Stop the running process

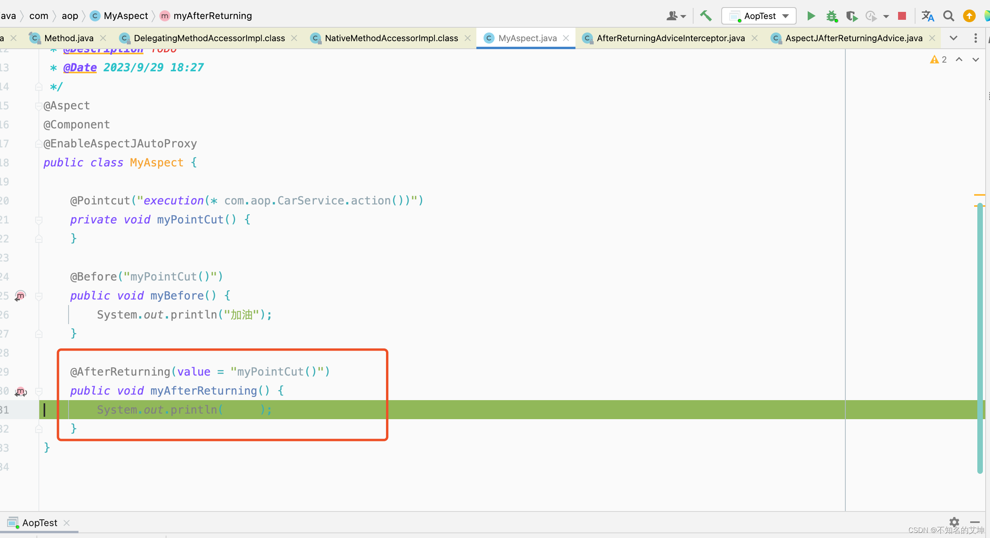(x=902, y=16)
